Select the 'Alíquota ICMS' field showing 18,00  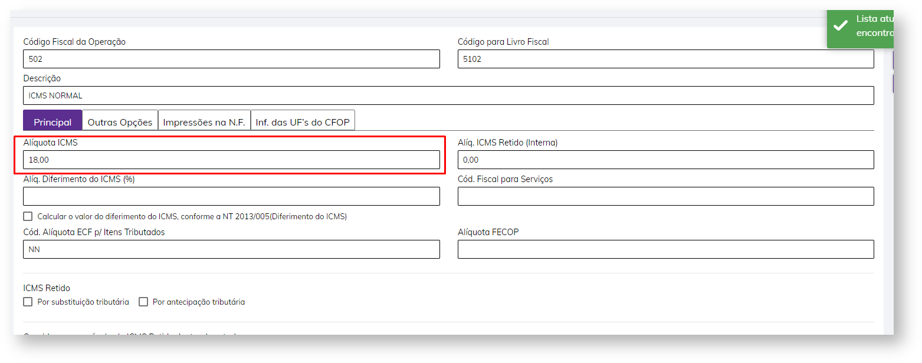(x=231, y=160)
